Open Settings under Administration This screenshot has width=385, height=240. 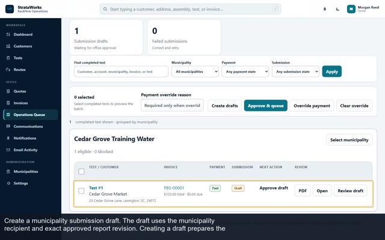(31, 184)
